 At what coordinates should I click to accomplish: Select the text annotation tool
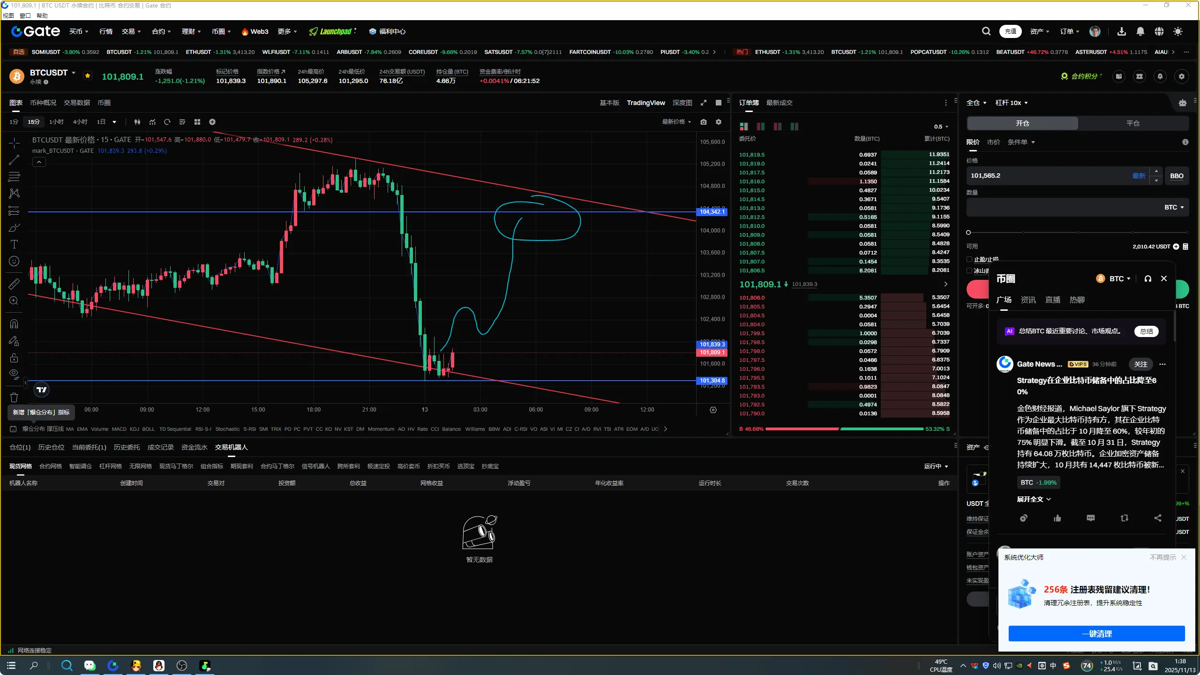click(x=14, y=244)
